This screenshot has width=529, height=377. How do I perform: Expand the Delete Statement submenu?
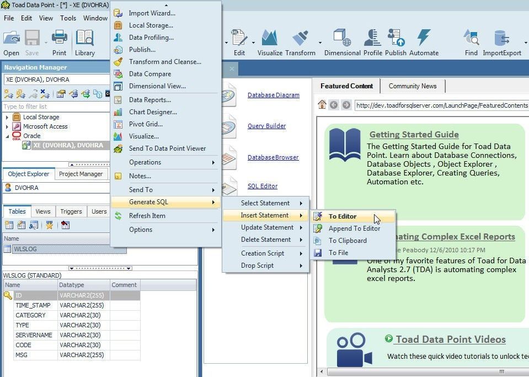pos(265,240)
